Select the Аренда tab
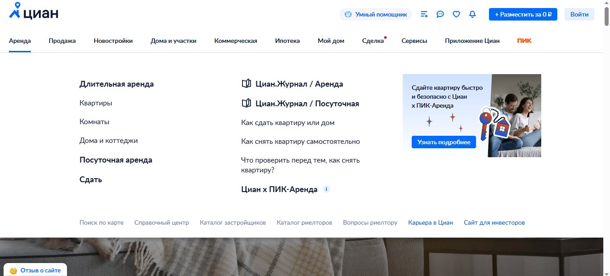610x276 pixels. point(20,41)
